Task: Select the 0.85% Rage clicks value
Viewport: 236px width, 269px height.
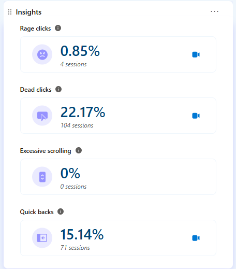Action: (80, 51)
